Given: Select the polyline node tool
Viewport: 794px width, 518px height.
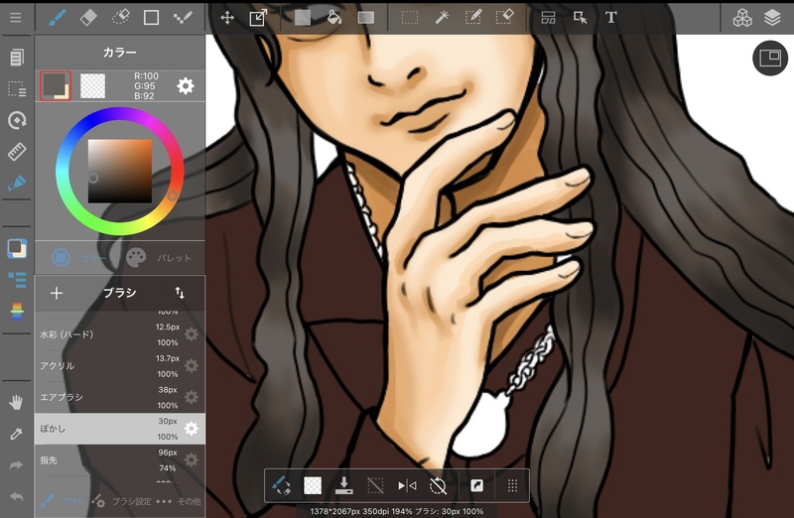Looking at the screenshot, I should point(183,18).
